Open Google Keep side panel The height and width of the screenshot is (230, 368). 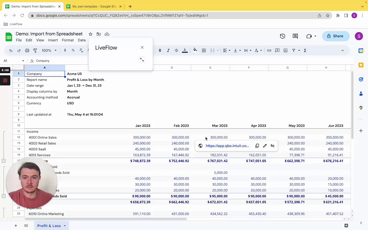point(361,65)
